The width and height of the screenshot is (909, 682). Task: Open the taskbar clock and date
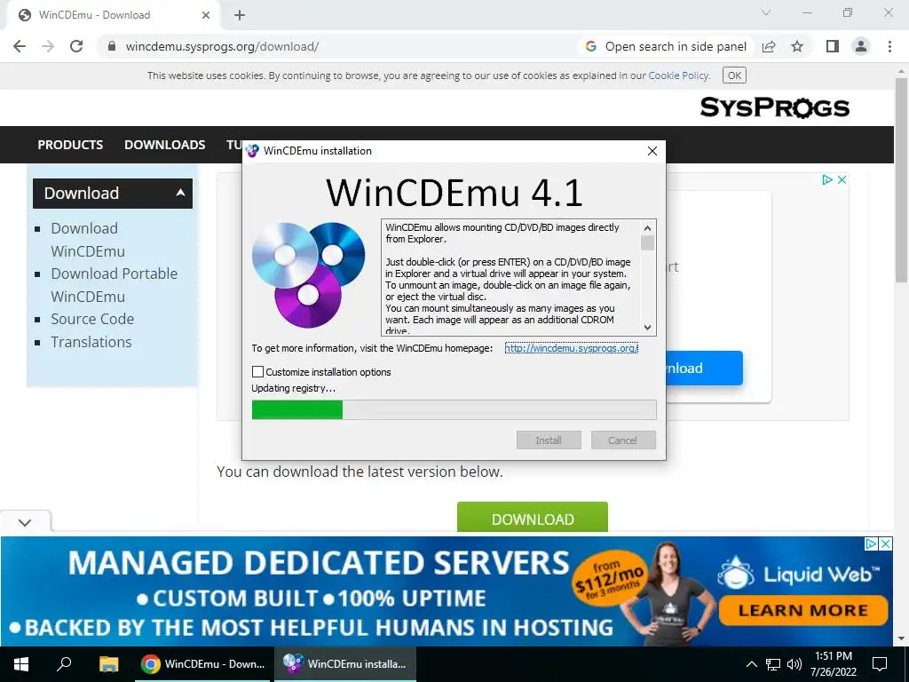click(x=833, y=664)
